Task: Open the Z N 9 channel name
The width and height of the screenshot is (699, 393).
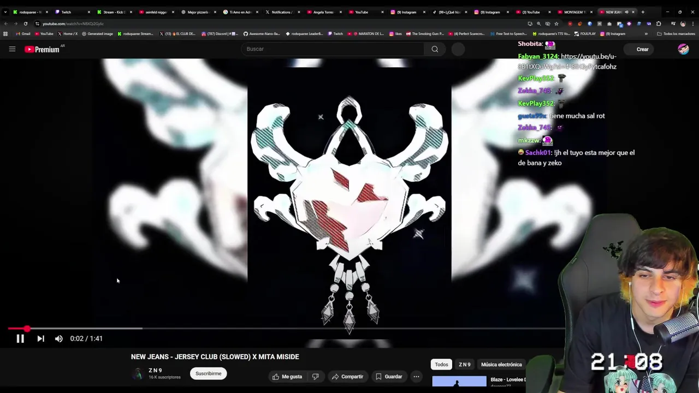Action: 156,371
